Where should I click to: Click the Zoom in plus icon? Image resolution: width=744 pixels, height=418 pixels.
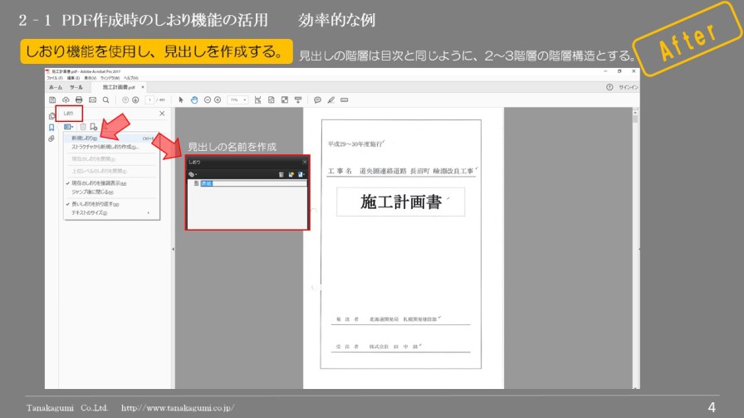218,100
